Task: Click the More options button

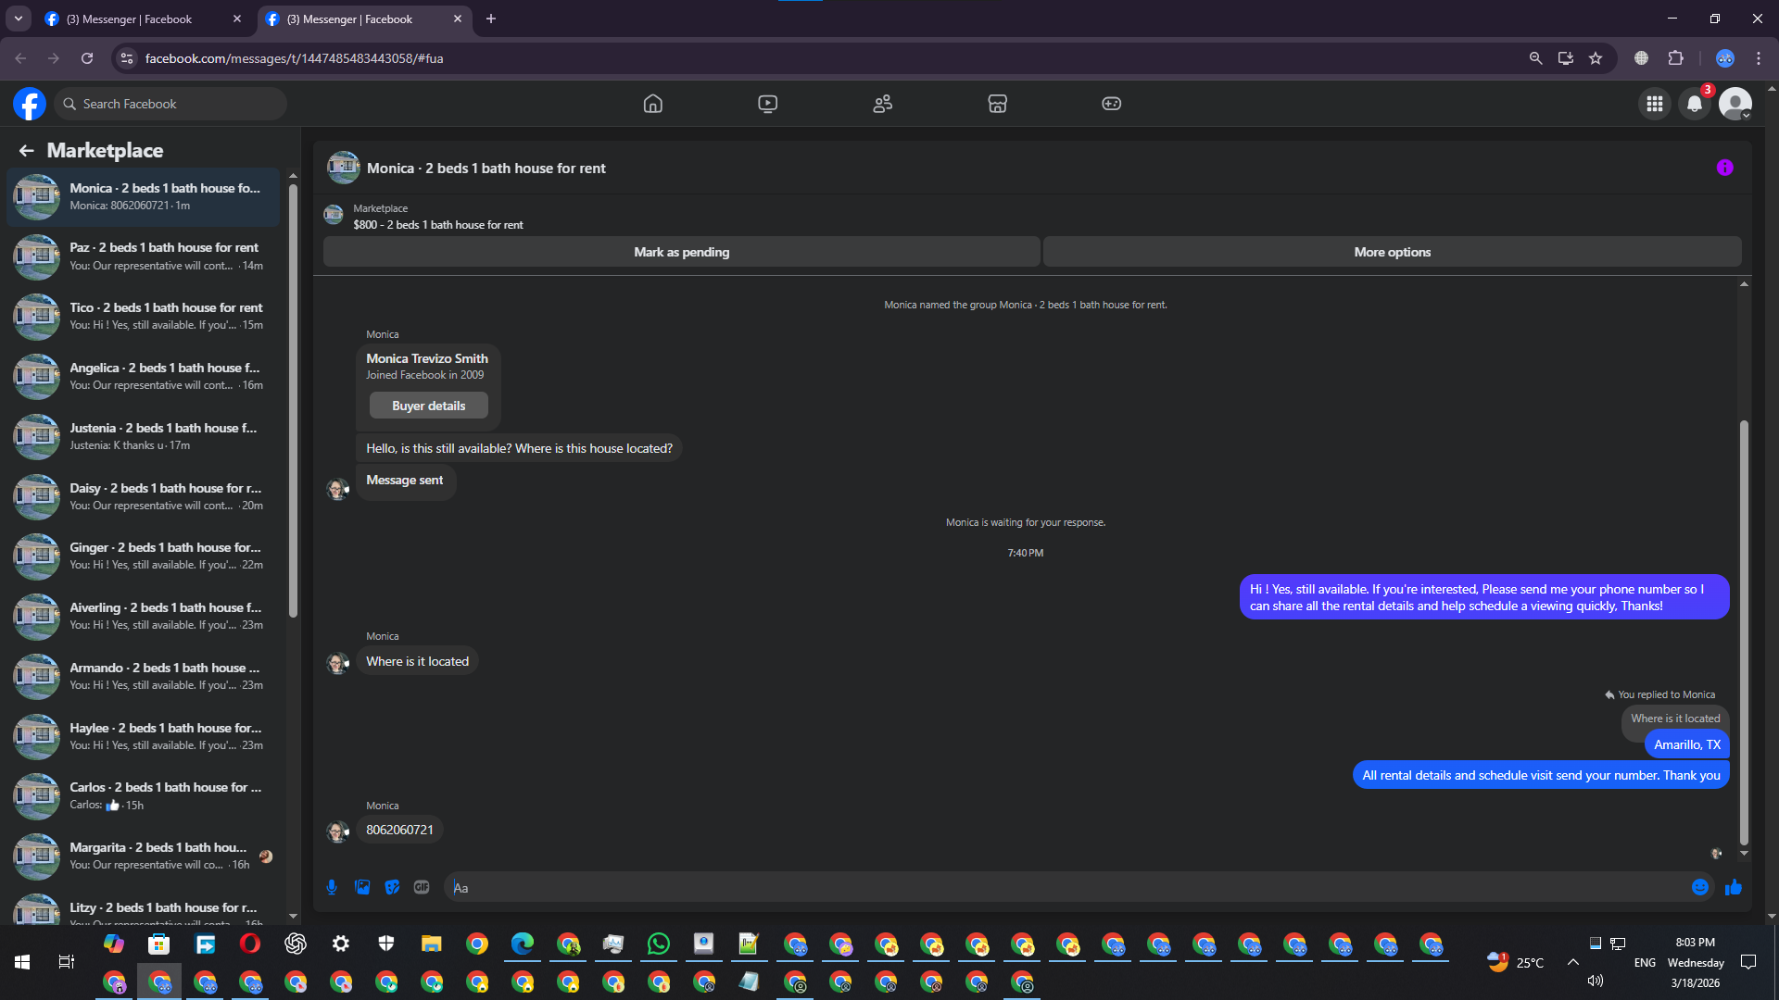Action: (x=1392, y=252)
